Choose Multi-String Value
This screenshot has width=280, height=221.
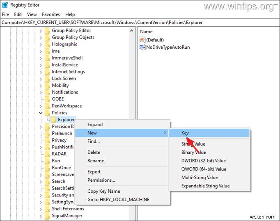pyautogui.click(x=209, y=178)
